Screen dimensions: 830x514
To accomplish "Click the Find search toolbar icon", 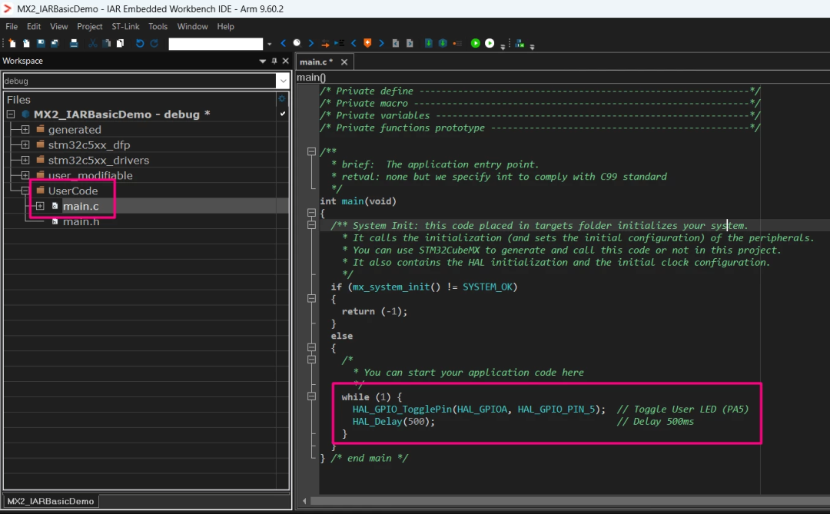I will tap(297, 43).
